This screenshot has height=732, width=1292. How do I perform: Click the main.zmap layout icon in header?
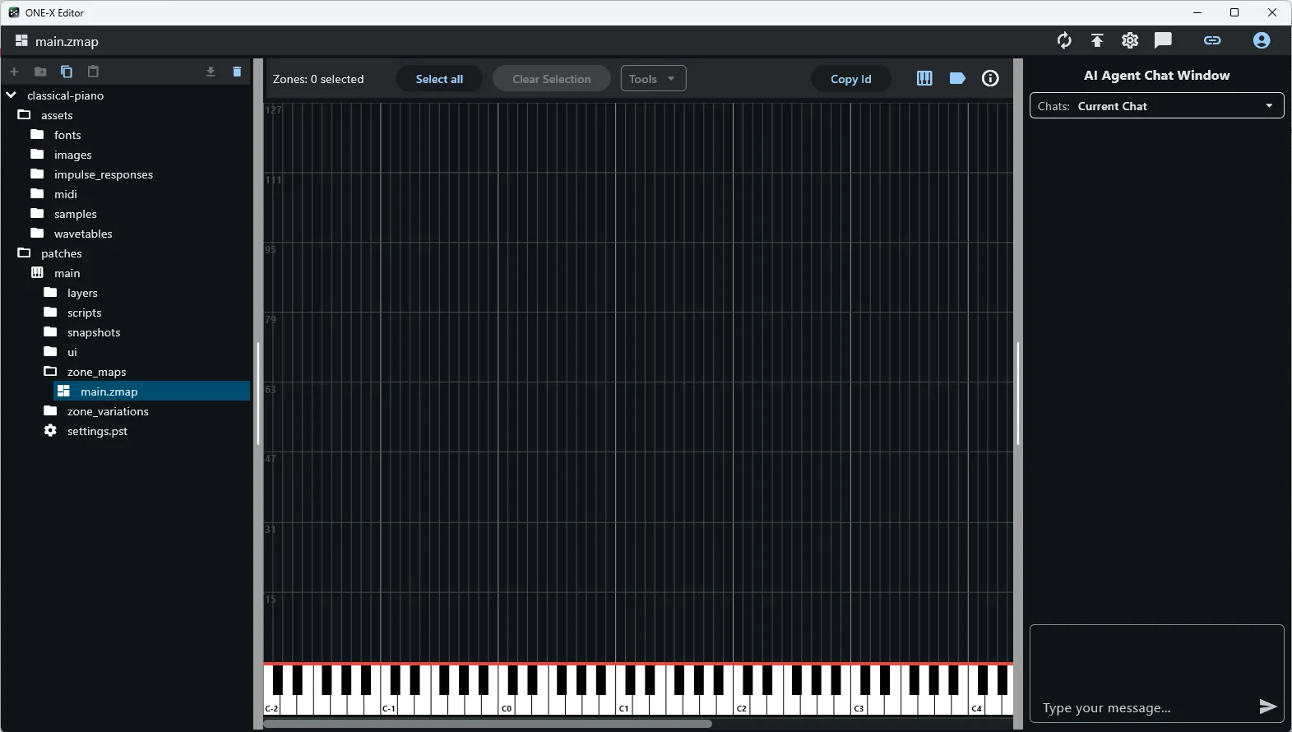pyautogui.click(x=21, y=40)
